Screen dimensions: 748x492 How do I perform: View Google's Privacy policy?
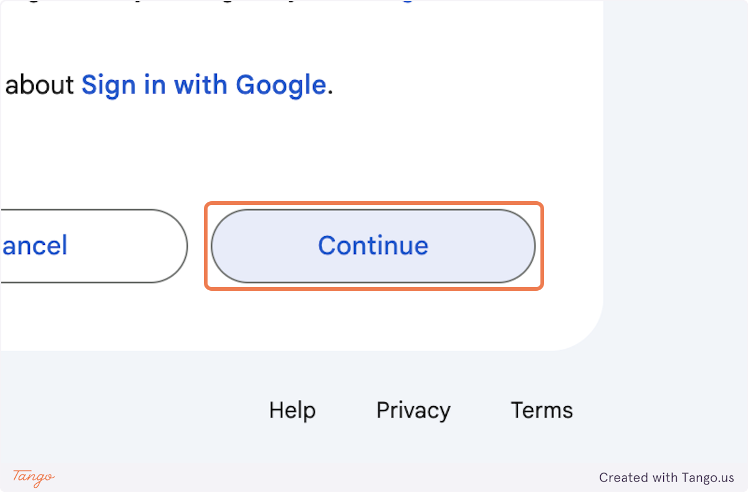coord(413,410)
